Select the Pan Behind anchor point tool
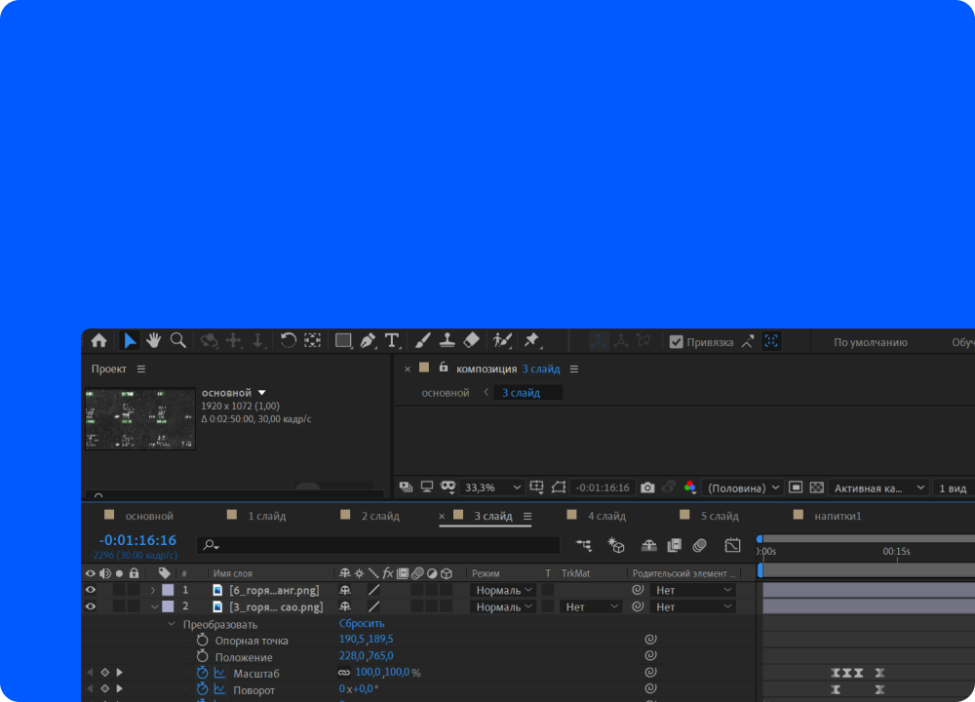Screen dimensions: 975x702 tap(312, 340)
